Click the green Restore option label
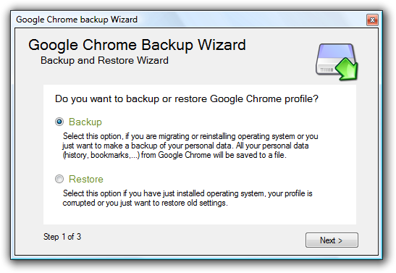Screen dimensions: 396x273 (86, 179)
